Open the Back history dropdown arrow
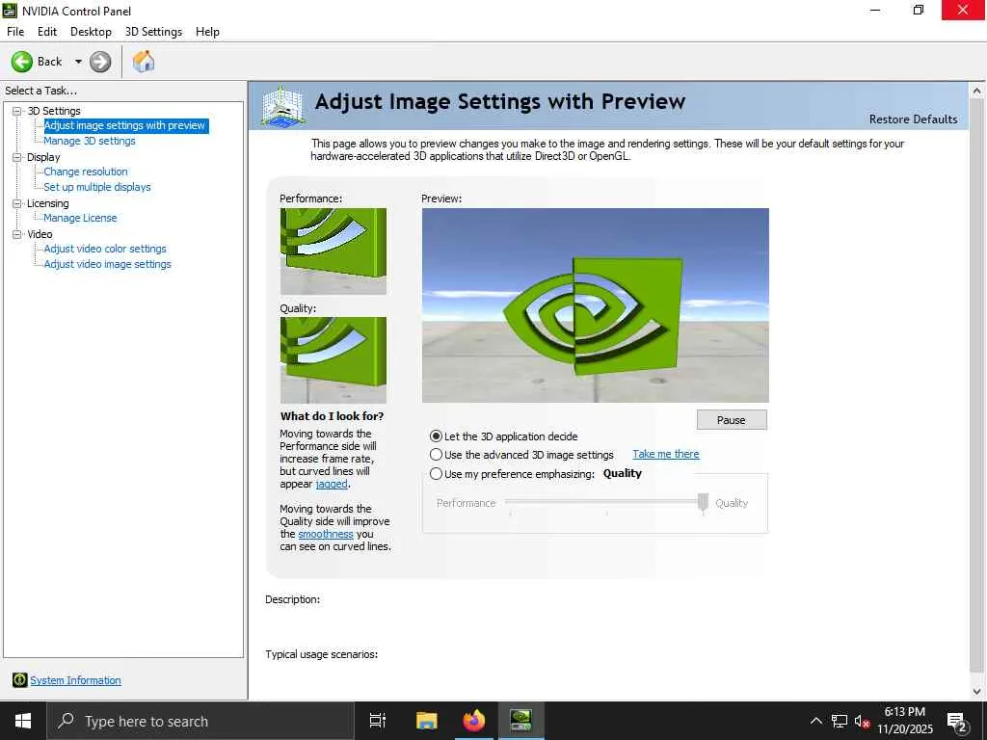Image resolution: width=987 pixels, height=740 pixels. point(78,62)
